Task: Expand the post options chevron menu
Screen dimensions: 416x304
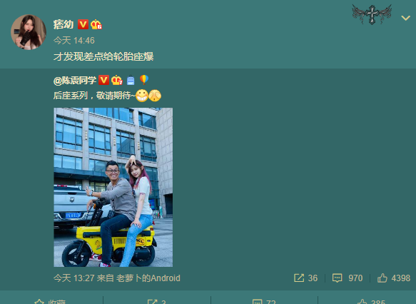Action: coord(405,18)
